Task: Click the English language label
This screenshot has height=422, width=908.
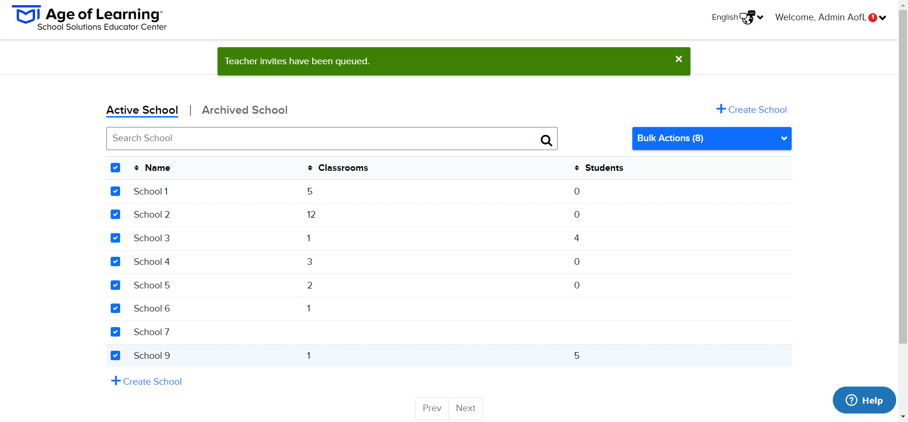Action: tap(725, 17)
